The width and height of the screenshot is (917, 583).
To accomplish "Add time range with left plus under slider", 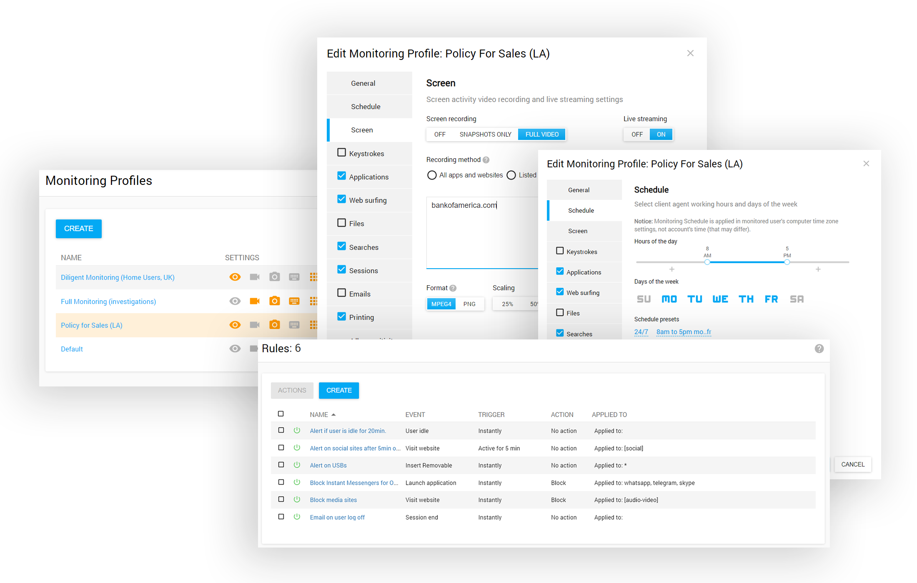I will [672, 269].
